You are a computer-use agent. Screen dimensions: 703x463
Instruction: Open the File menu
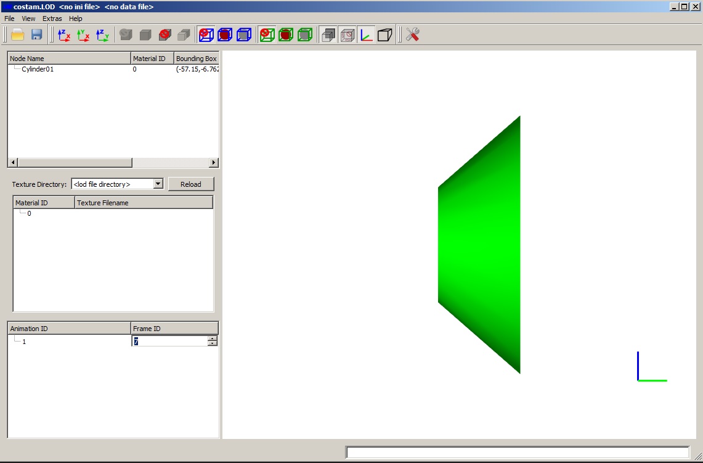(9, 18)
